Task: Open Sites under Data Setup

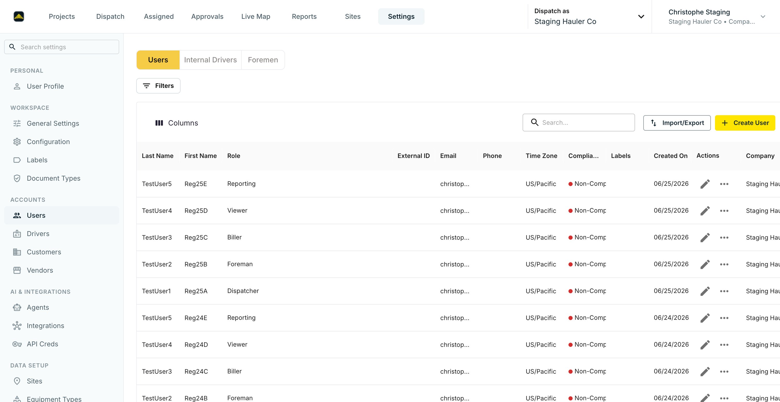Action: pyautogui.click(x=62, y=381)
